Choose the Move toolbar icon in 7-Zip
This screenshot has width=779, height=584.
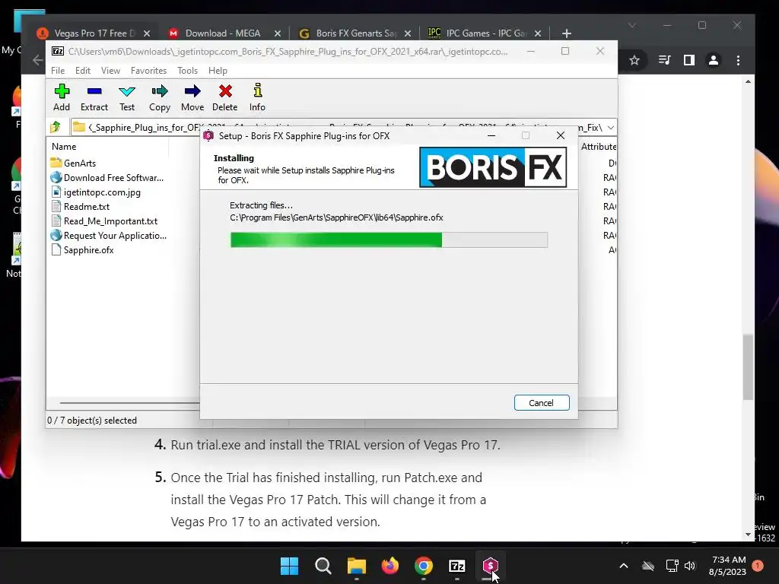[x=192, y=98]
